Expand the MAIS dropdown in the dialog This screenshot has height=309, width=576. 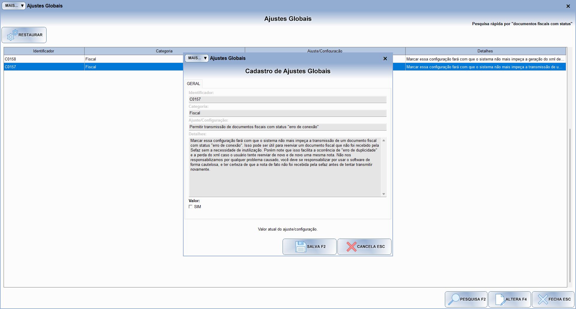[x=196, y=58]
